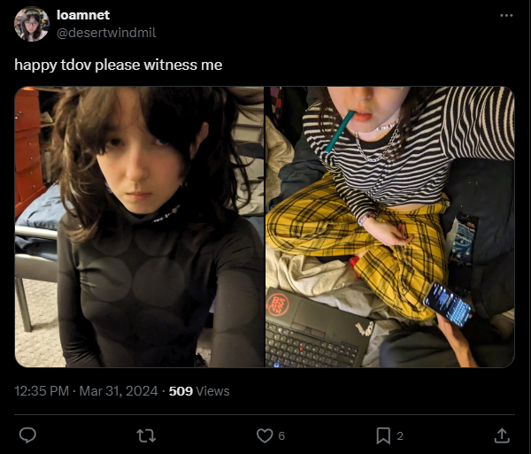Repost this tweet using retweet icon
The image size is (531, 454).
(x=146, y=435)
